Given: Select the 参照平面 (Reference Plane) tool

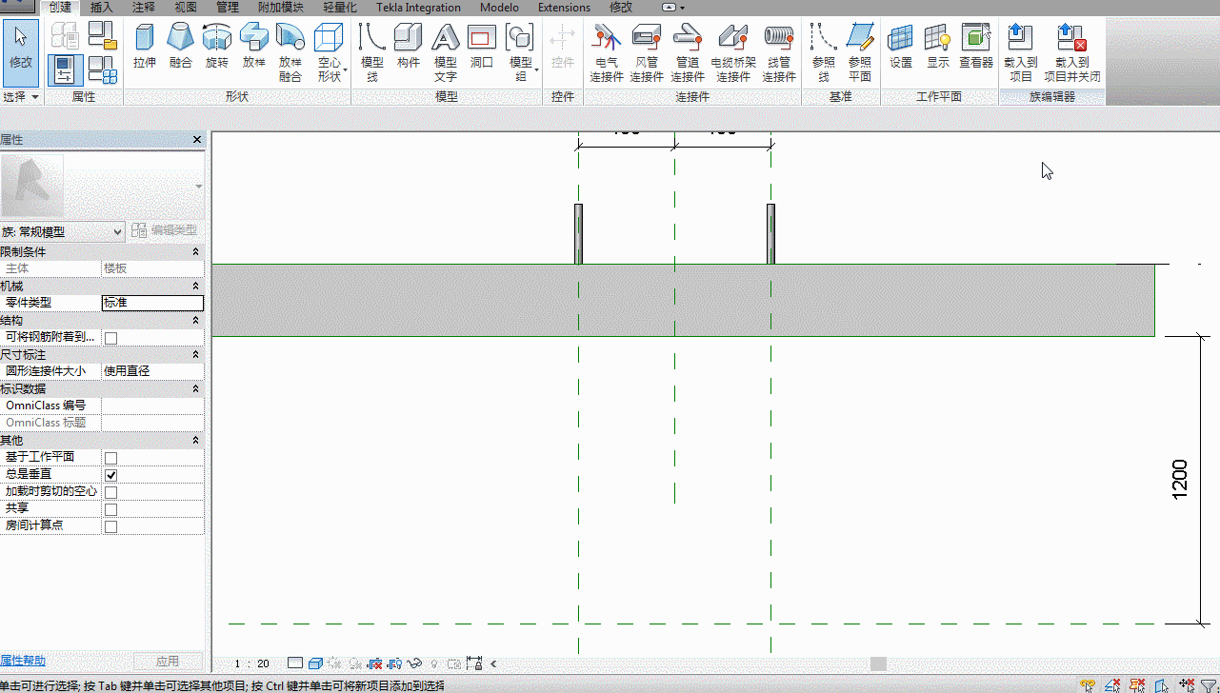Looking at the screenshot, I should click(860, 52).
